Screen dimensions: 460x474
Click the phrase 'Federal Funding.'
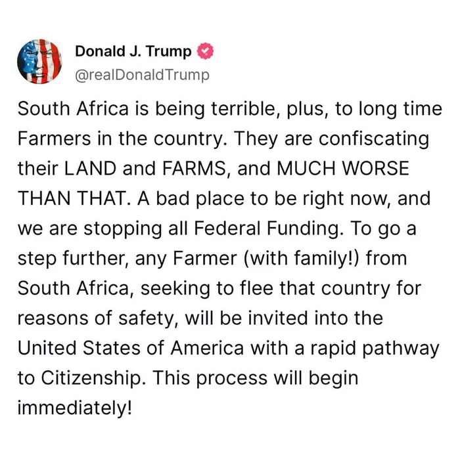point(269,229)
